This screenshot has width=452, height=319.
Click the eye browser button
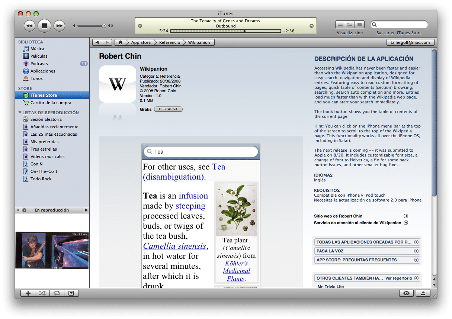point(406,293)
